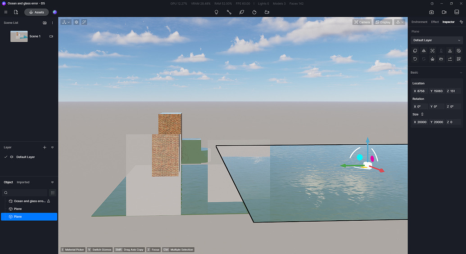Click the drop-to-ground icon in Inspector

point(450,51)
